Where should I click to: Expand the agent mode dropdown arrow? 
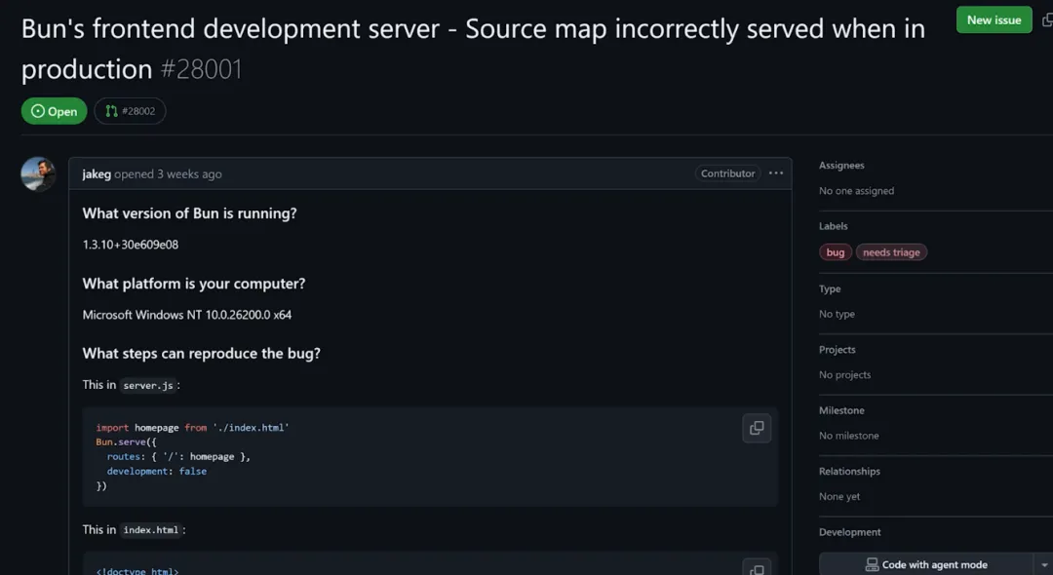click(1043, 565)
